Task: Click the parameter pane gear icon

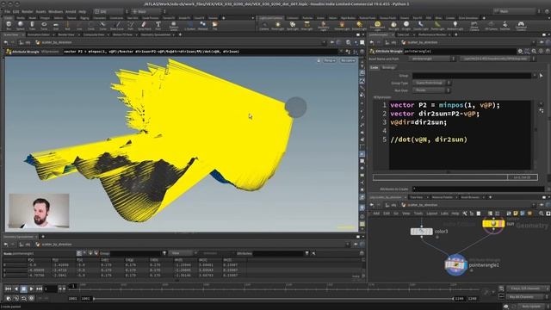Action: tap(520, 52)
